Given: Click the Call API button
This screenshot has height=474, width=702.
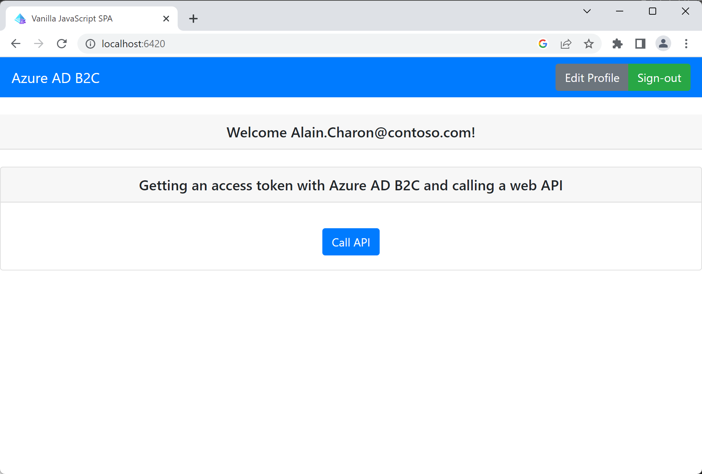Looking at the screenshot, I should (x=351, y=242).
